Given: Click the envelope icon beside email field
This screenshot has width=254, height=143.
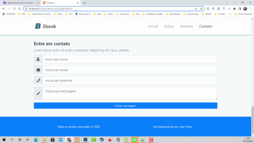Looking at the screenshot, I should 38,70.
